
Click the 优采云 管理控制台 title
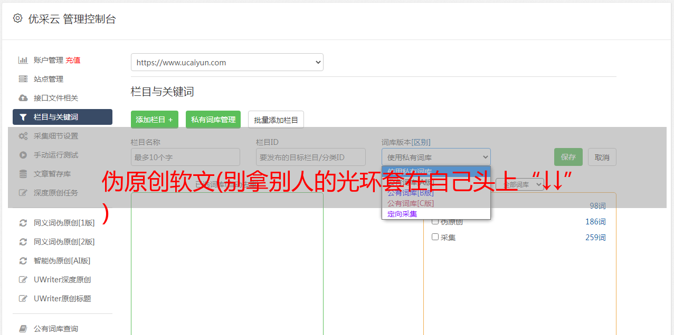click(x=72, y=19)
